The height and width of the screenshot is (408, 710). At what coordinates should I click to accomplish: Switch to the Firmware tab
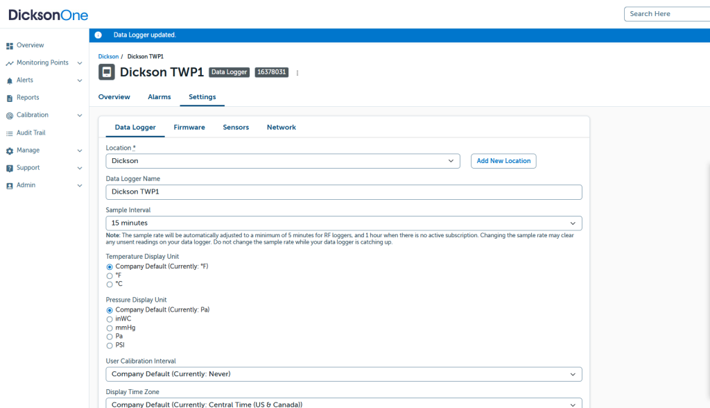pyautogui.click(x=189, y=128)
